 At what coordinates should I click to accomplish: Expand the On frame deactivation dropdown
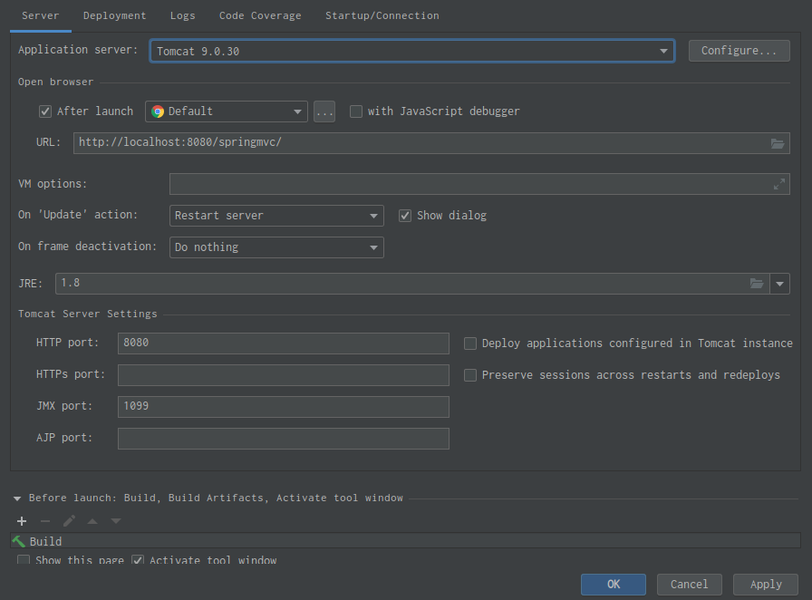click(x=276, y=247)
